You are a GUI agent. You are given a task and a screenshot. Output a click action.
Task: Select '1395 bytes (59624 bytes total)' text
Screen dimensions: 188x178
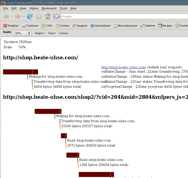coord(104,165)
